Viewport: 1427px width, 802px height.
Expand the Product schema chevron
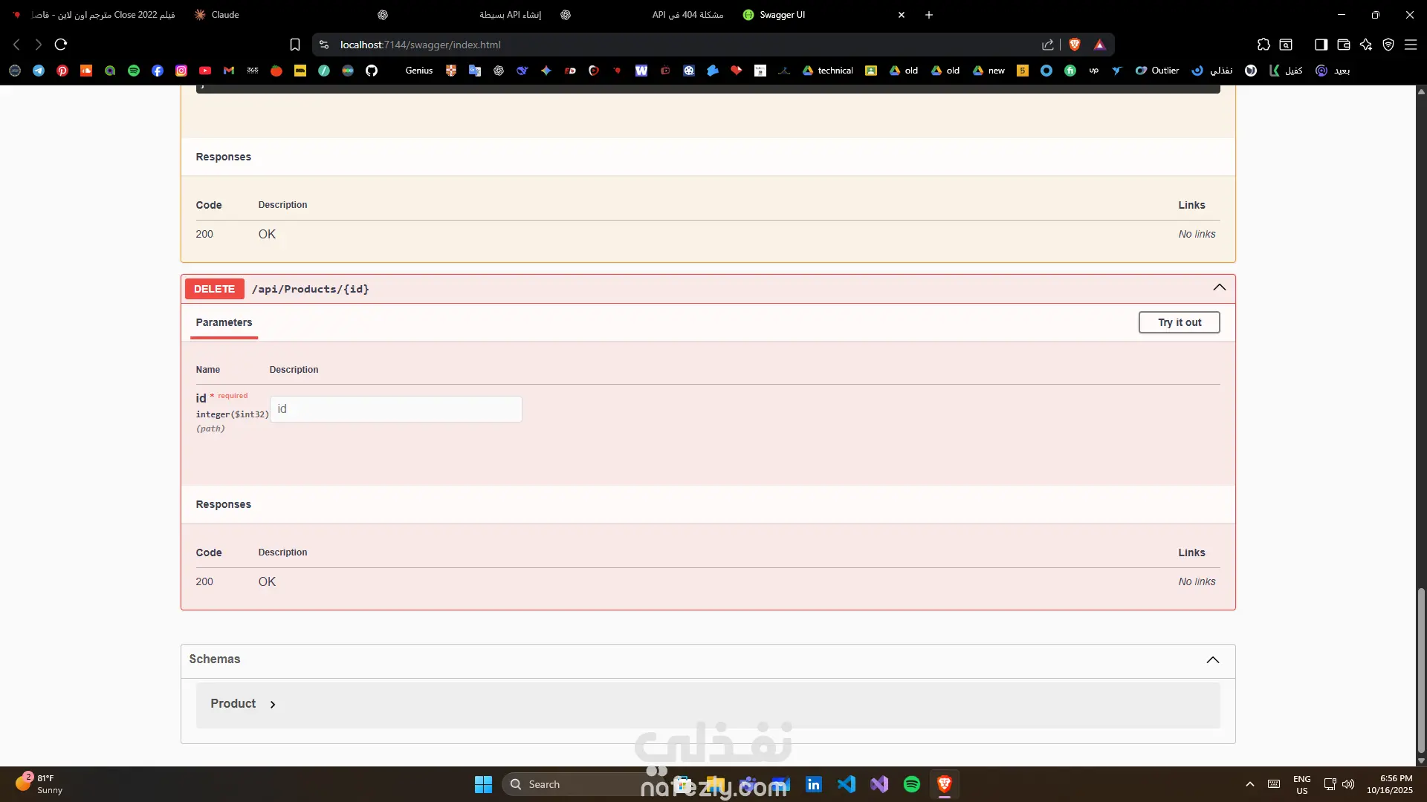coord(273,705)
